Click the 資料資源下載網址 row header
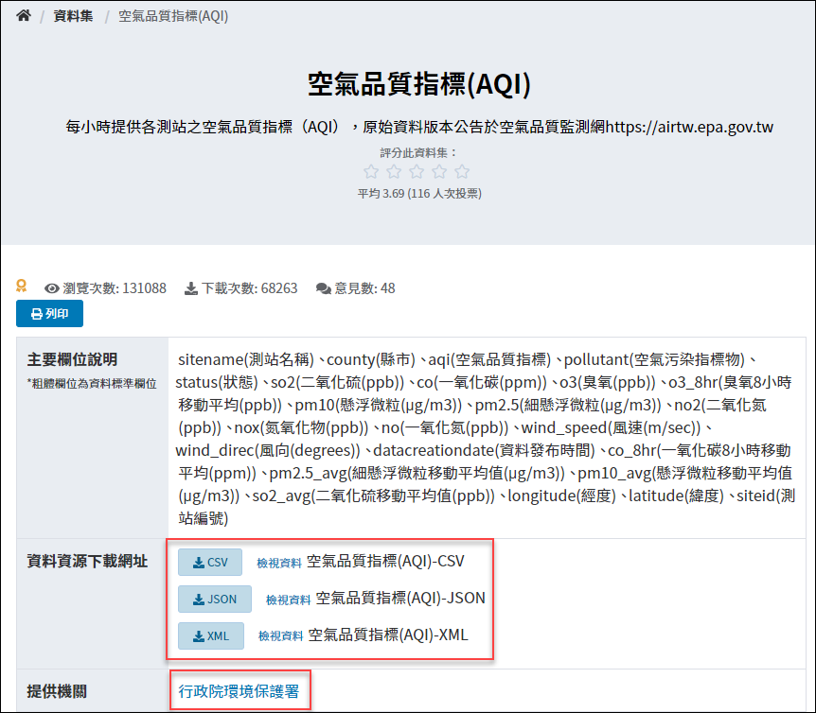816x713 pixels. click(x=87, y=562)
